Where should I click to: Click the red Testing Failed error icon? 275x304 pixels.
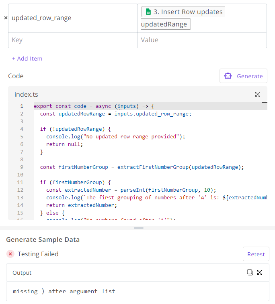[x=10, y=254]
